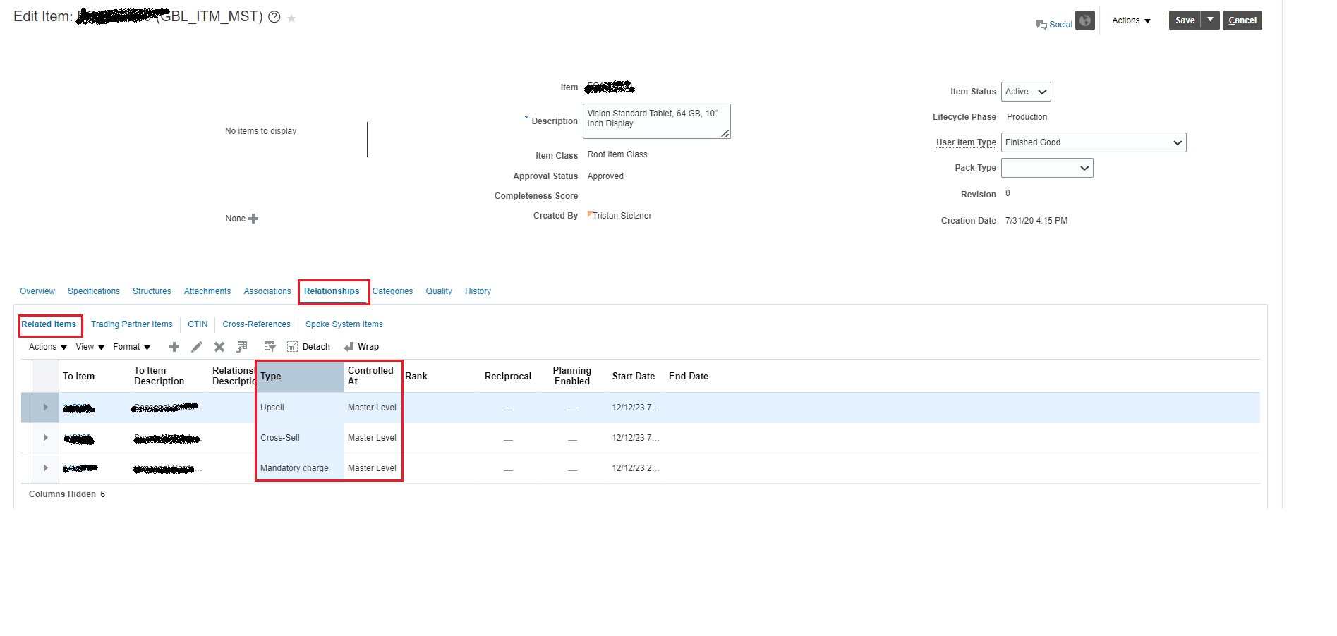1337x636 pixels.
Task: Expand the Mandatory charge relationship row
Action: (x=46, y=468)
